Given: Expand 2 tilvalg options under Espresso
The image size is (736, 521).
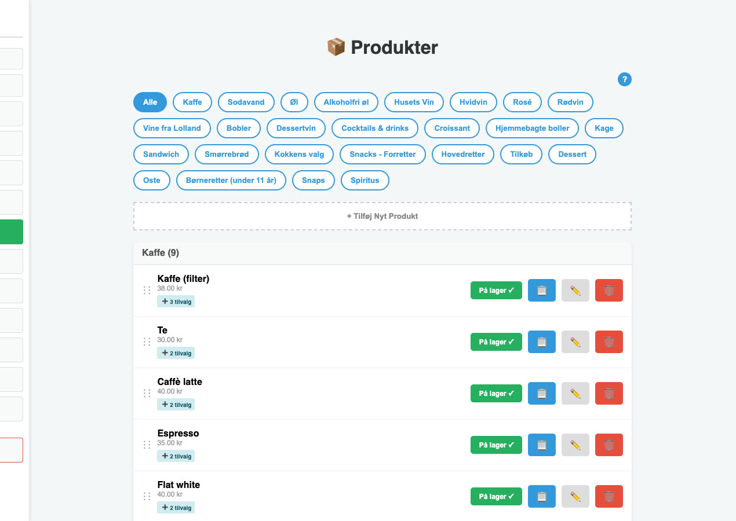Looking at the screenshot, I should click(176, 456).
